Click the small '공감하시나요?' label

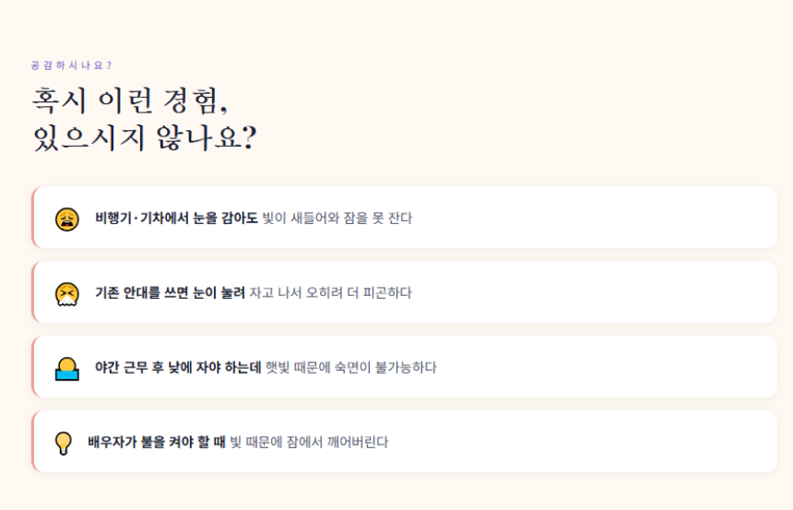[x=71, y=65]
